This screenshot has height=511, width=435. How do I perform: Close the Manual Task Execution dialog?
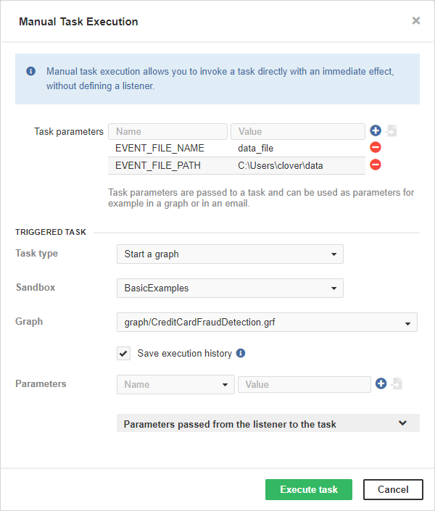click(x=416, y=21)
